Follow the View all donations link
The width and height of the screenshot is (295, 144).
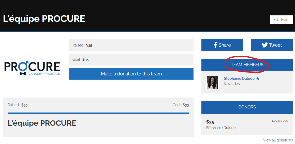coord(278,140)
